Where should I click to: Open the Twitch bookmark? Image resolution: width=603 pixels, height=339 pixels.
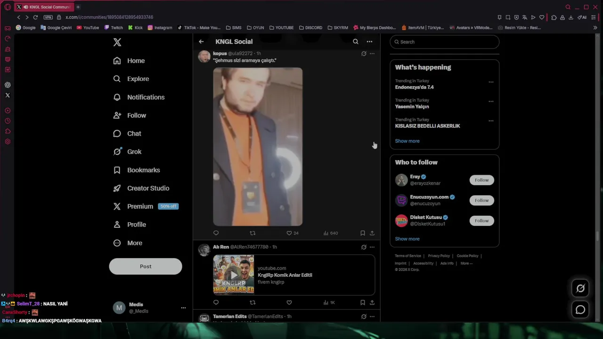click(114, 28)
